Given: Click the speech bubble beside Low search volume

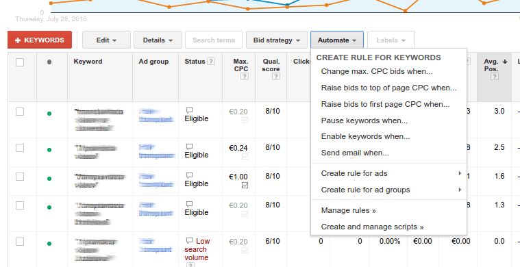Looking at the screenshot, I should click(x=189, y=240).
